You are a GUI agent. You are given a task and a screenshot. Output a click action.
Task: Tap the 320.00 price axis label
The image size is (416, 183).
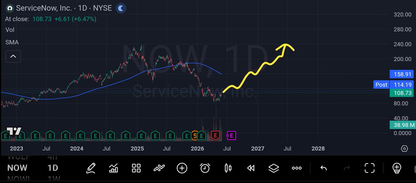(x=402, y=15)
